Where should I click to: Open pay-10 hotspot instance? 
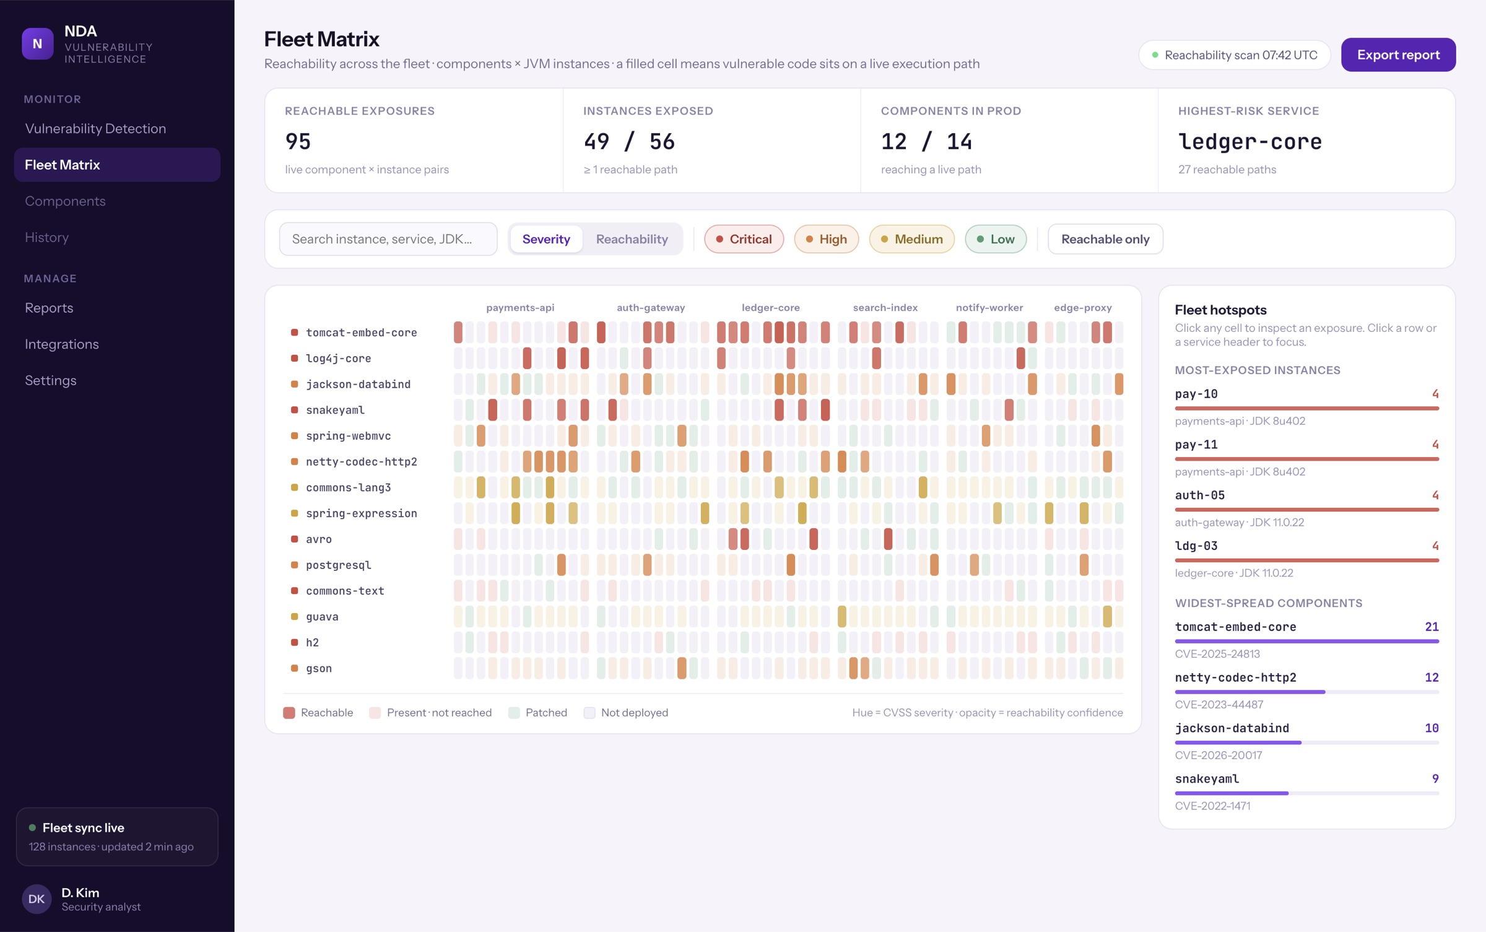click(x=1306, y=407)
